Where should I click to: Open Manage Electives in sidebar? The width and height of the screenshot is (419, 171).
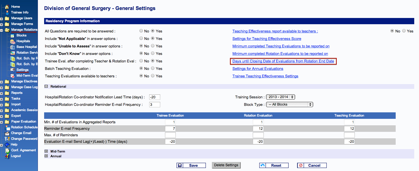click(x=24, y=81)
